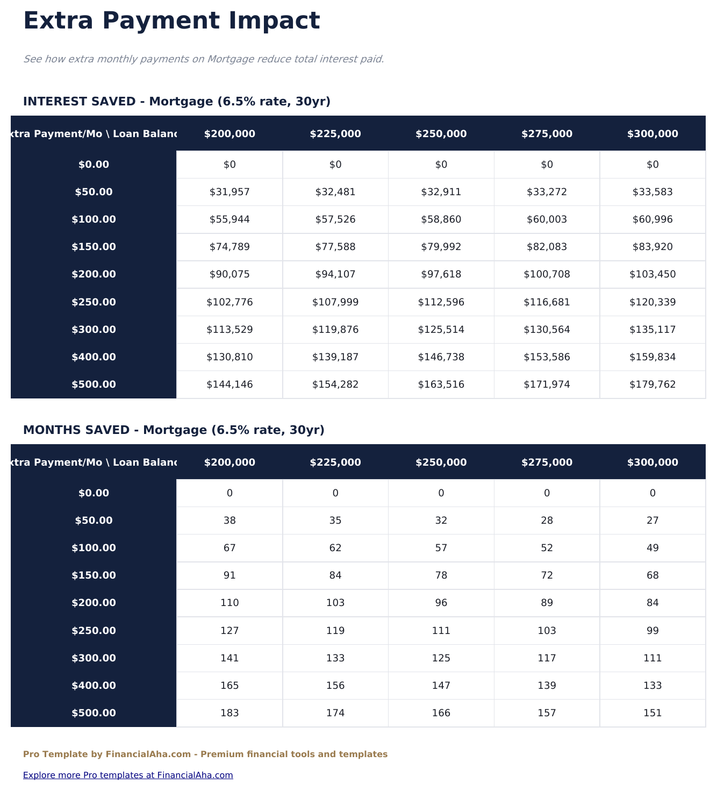
Task: Open the FinancialAha.com templates link
Action: tap(127, 775)
